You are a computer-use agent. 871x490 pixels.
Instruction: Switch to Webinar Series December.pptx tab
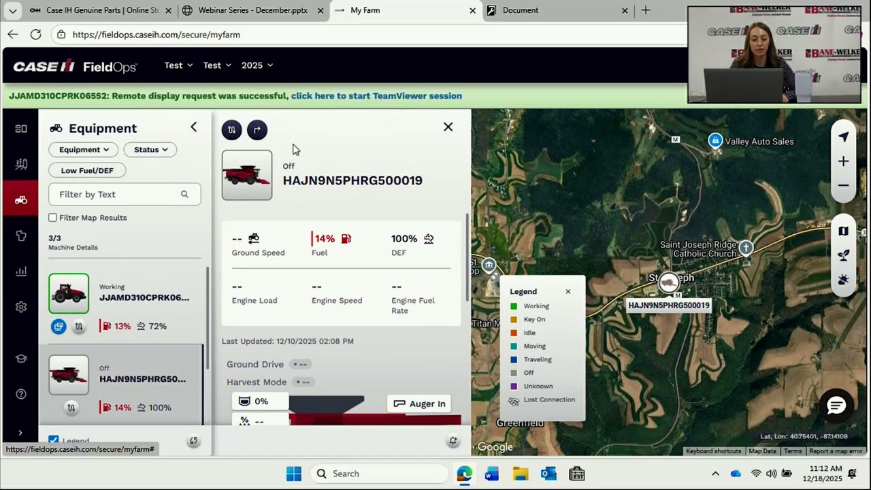[252, 10]
